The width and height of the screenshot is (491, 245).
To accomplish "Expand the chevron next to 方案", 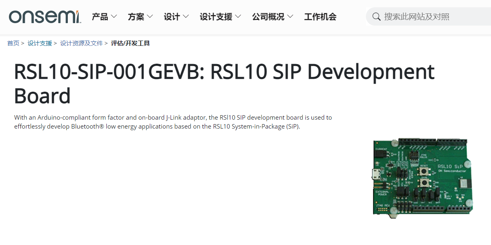I will pos(150,17).
